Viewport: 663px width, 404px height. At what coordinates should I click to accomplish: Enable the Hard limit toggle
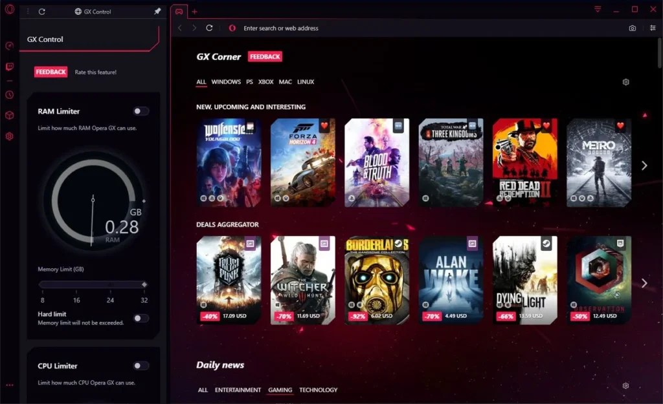coord(140,318)
